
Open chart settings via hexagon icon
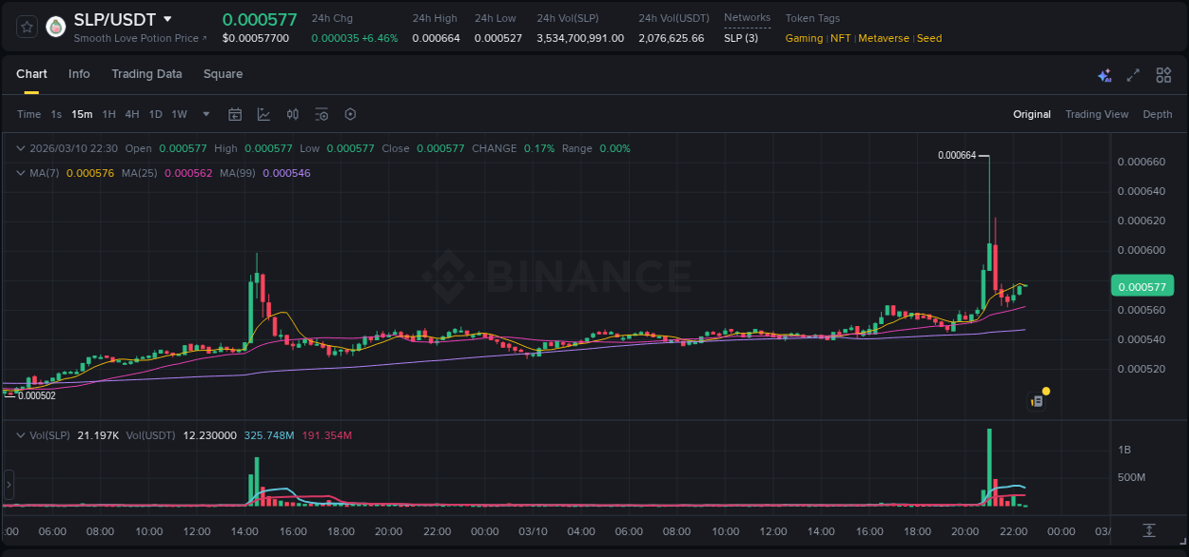(350, 114)
